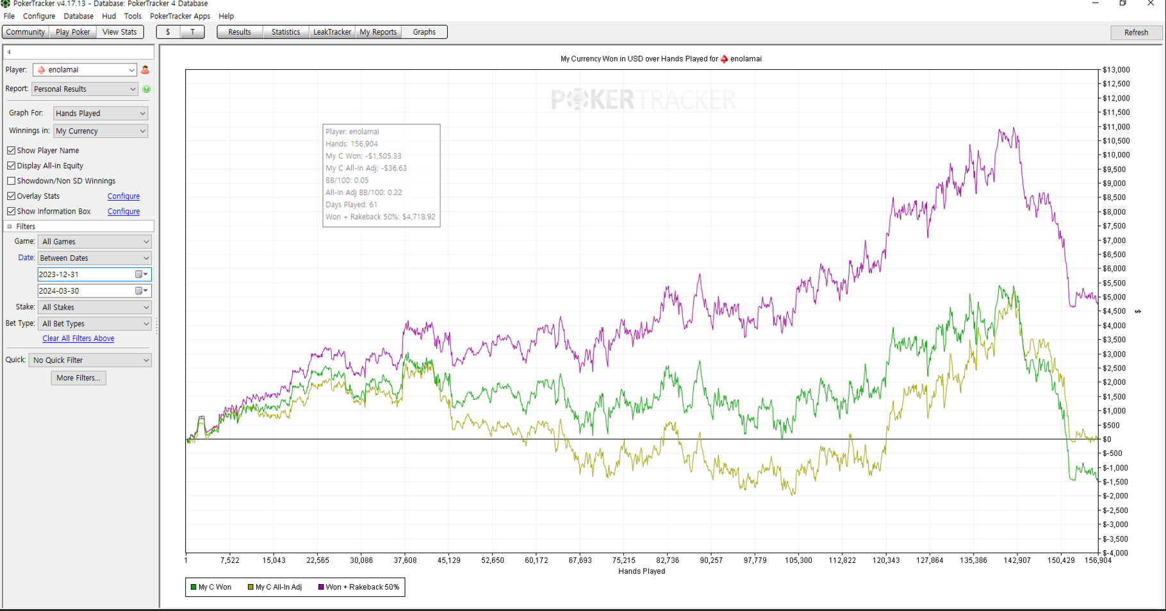The width and height of the screenshot is (1166, 611).
Task: Switch to the Results tab
Action: coord(240,32)
